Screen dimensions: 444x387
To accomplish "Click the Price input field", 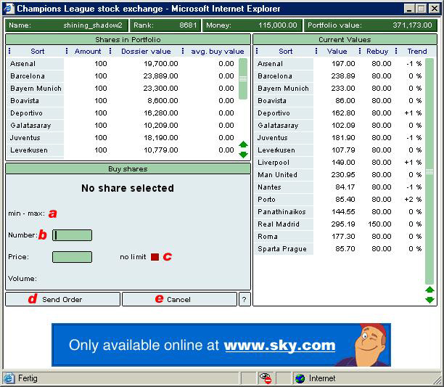I will 73,257.
